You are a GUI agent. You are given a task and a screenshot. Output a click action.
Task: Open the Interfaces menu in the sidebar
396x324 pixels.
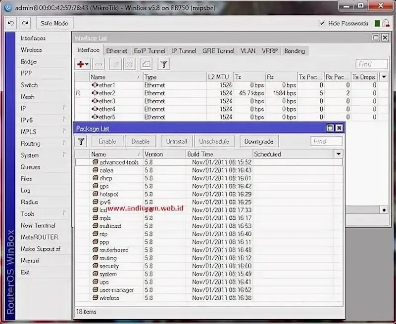(x=33, y=39)
